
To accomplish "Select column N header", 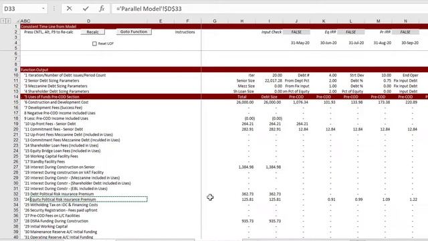I will coord(405,21).
